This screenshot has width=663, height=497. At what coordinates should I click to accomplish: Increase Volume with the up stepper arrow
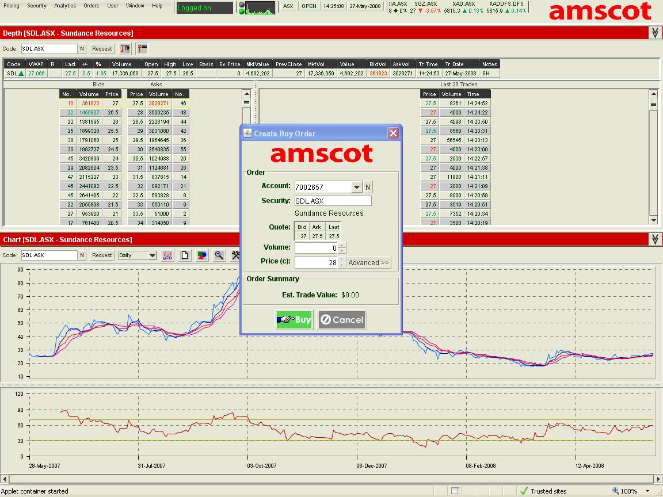[x=342, y=245]
